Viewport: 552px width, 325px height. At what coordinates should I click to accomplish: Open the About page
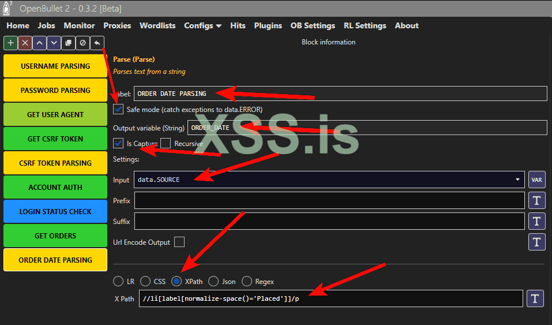tap(407, 26)
